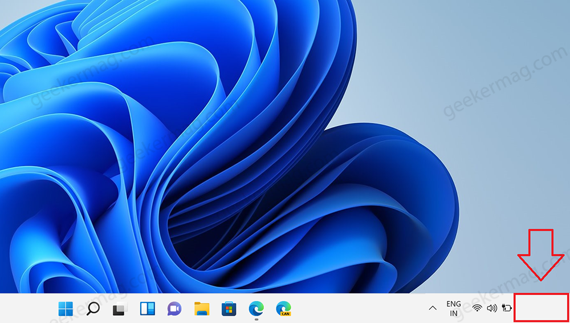Launch Edge Canary browser
The image size is (570, 323).
[283, 309]
